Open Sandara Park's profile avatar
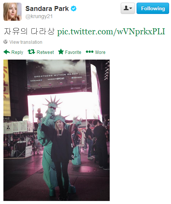Viewport: 171px width, 204px height. point(12,12)
